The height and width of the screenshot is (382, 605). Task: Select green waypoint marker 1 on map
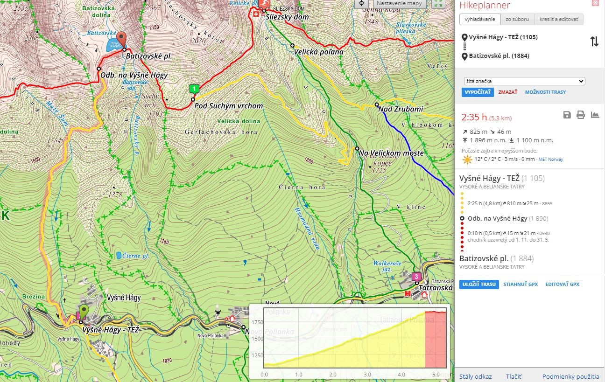coord(194,89)
